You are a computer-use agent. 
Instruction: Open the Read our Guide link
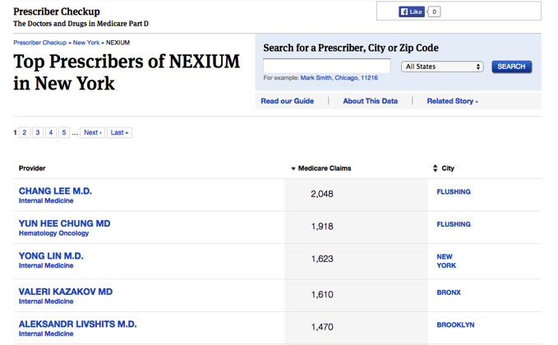[287, 101]
